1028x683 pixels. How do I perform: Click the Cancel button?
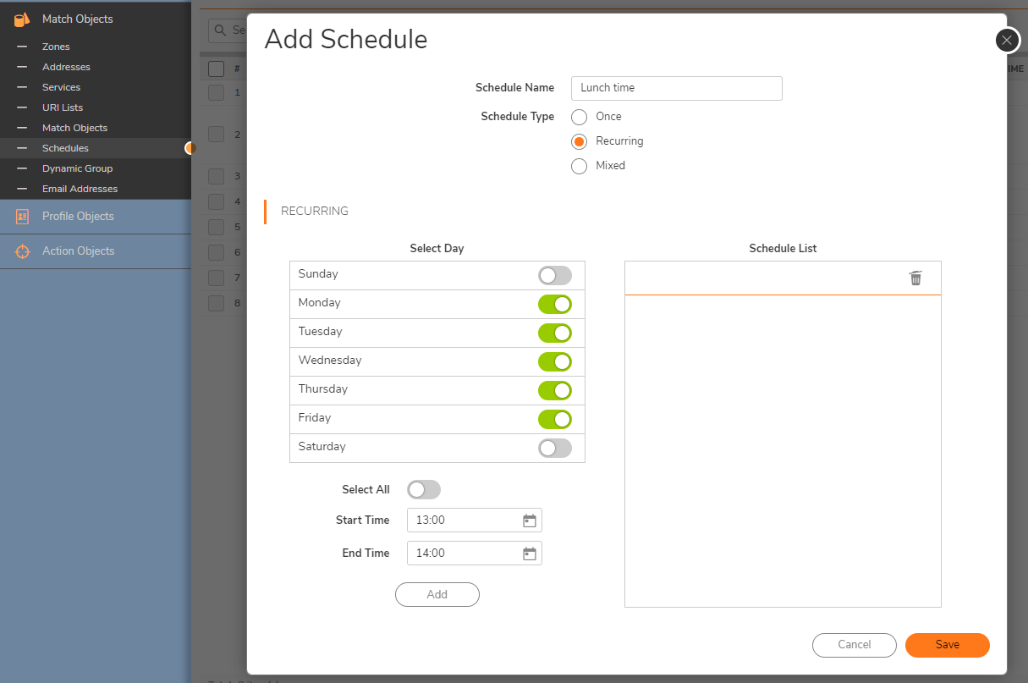tap(854, 645)
